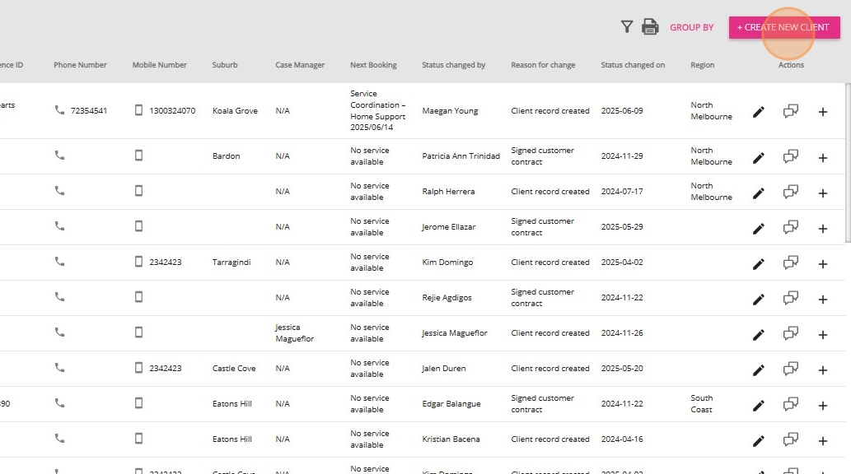
Task: Click plus icon in Ralph Herrera row
Action: pyautogui.click(x=823, y=193)
